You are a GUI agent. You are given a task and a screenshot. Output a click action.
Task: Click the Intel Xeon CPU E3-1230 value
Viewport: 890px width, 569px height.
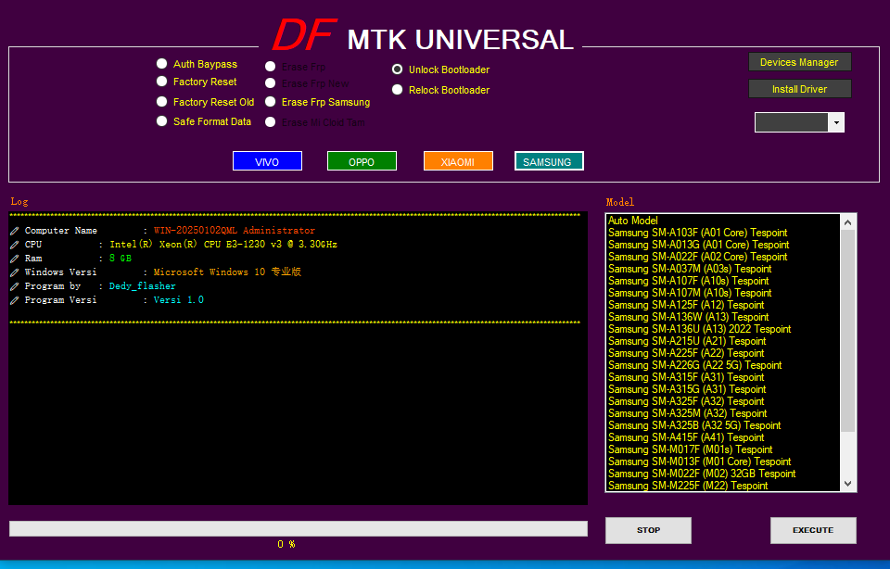coord(223,244)
